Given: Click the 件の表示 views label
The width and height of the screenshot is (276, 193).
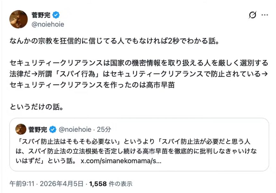Looking at the screenshot, I should (x=120, y=184).
